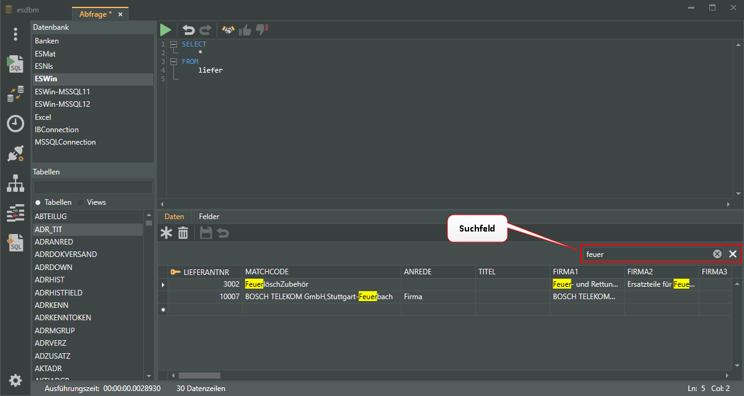Open the clock history icon in the sidebar
The width and height of the screenshot is (744, 396).
(16, 124)
